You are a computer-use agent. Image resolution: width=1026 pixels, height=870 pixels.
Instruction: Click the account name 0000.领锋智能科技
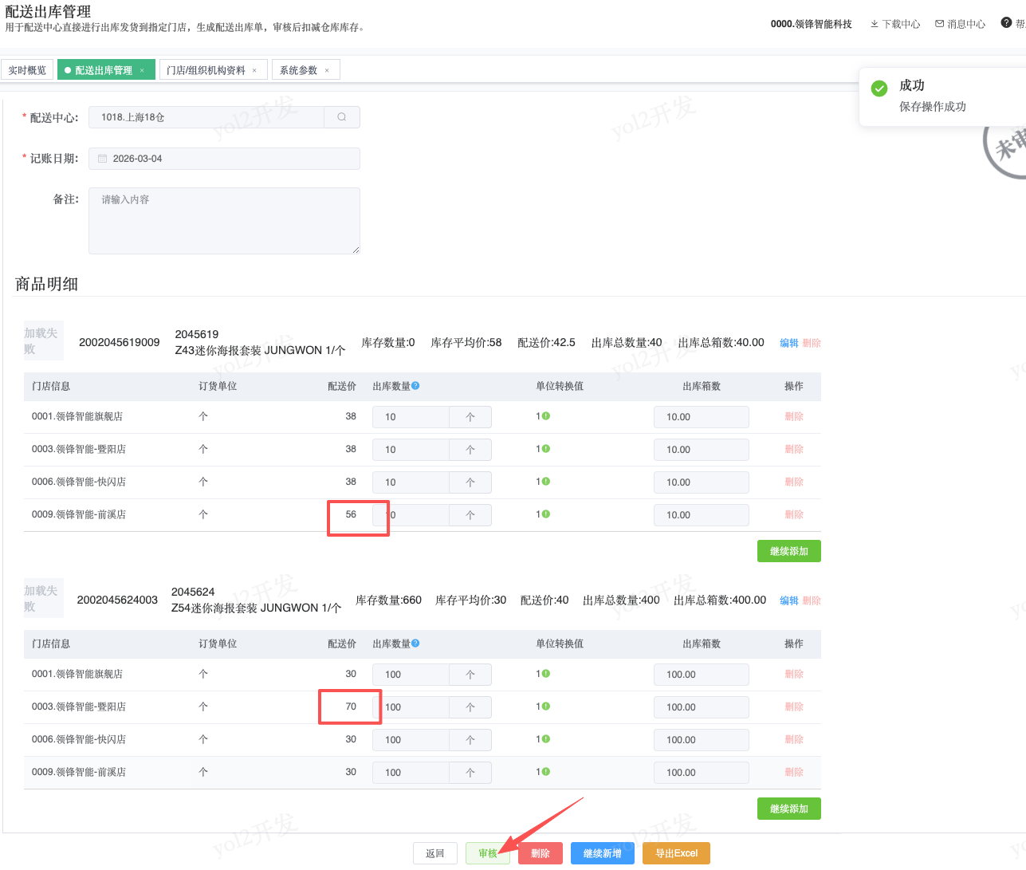click(812, 24)
